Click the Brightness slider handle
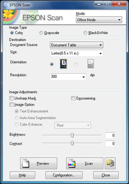129x184 pixels. point(72,135)
